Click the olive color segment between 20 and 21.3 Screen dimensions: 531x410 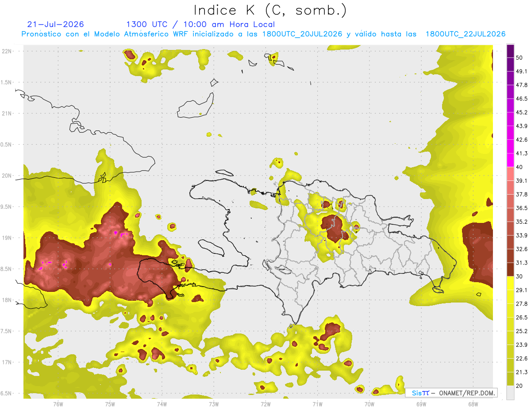[x=510, y=379]
